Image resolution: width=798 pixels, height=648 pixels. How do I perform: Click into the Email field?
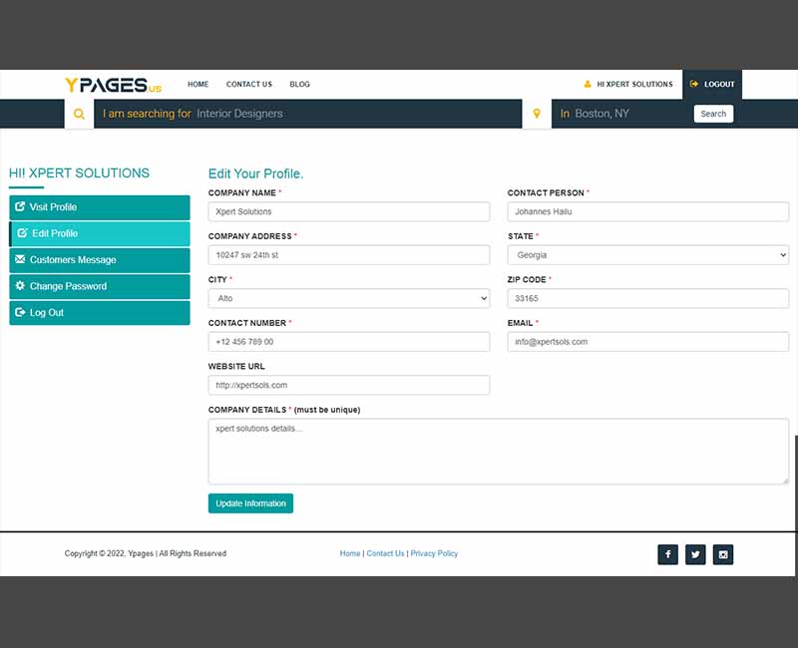[647, 342]
